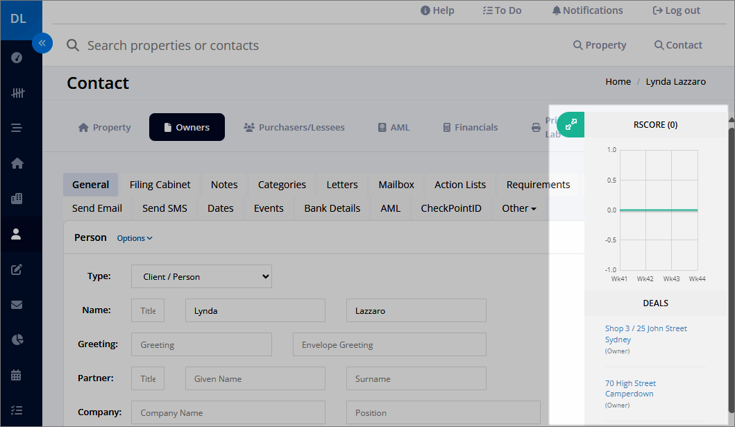Expand the RSCORE panel with green arrows icon

point(571,125)
